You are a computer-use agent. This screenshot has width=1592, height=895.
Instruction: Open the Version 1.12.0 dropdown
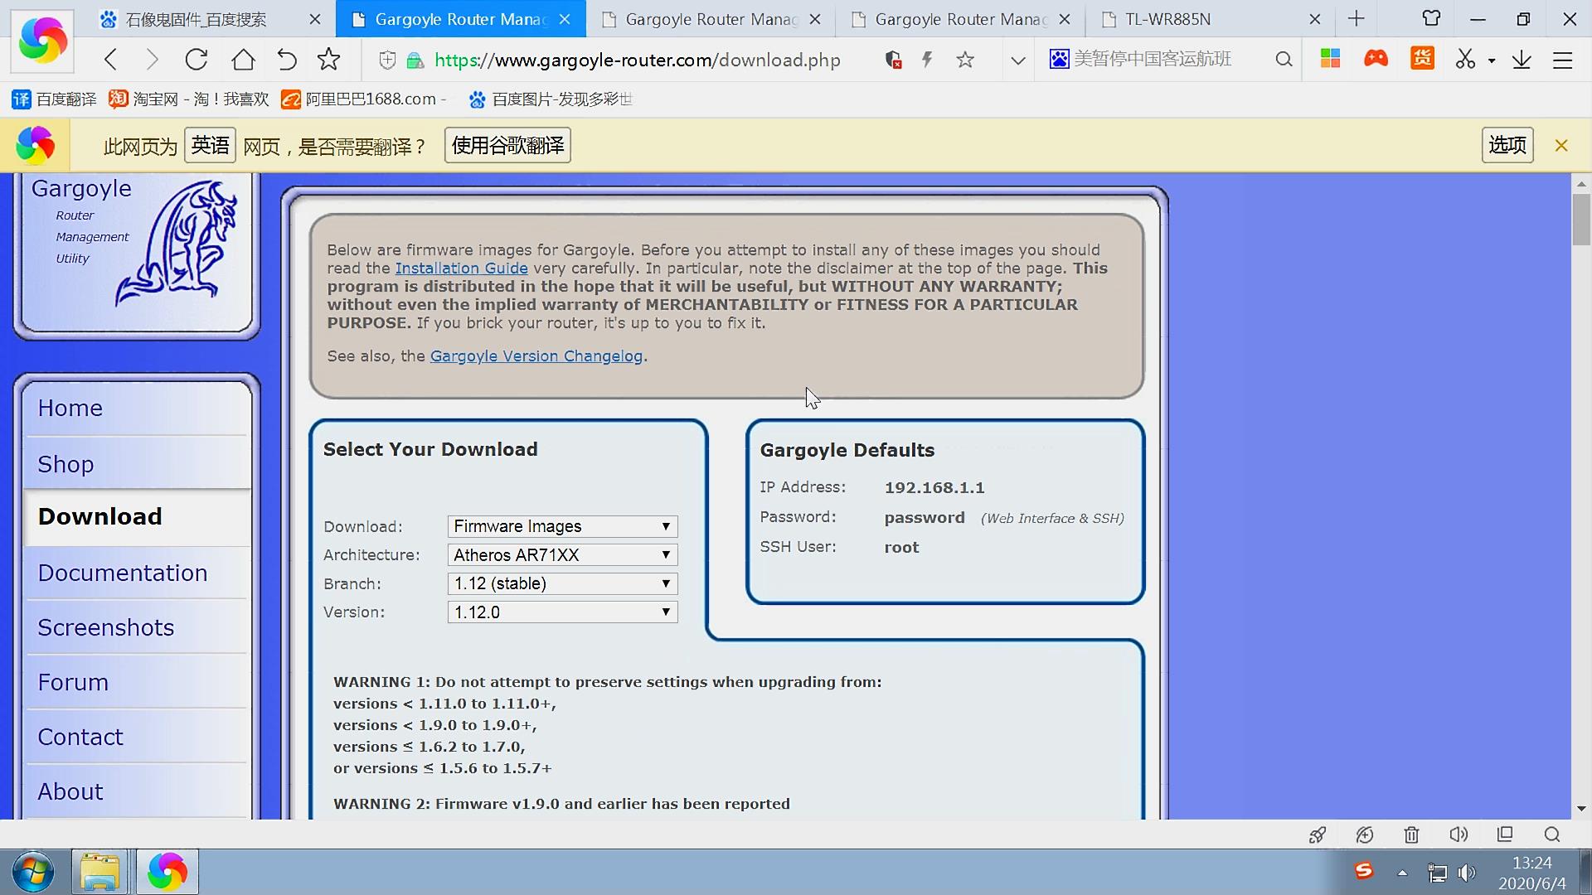point(562,612)
